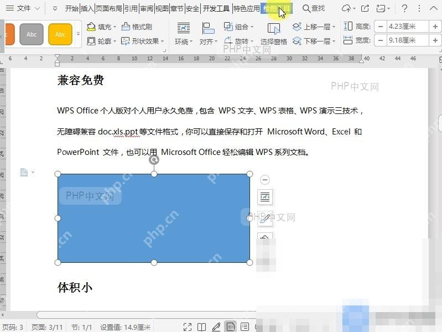Select the outline view icon in status bar
The width and height of the screenshot is (442, 332).
tap(245, 327)
